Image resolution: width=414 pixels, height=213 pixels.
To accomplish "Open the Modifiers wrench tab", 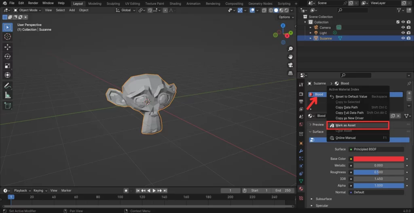I will [301, 151].
